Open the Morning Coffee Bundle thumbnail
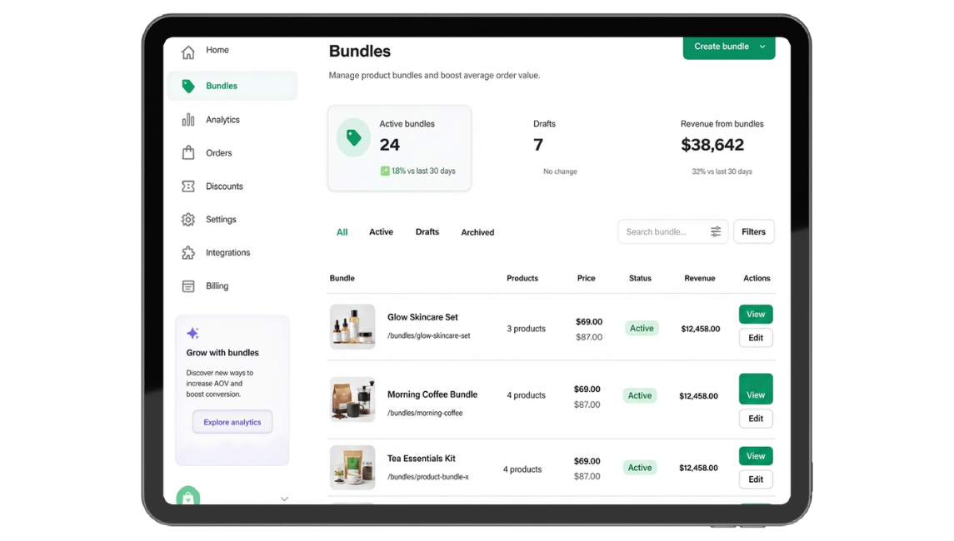Screen dimensions: 954x541 tap(352, 400)
